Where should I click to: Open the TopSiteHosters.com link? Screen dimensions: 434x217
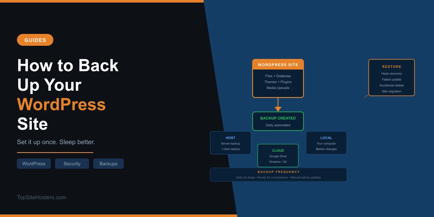click(42, 197)
